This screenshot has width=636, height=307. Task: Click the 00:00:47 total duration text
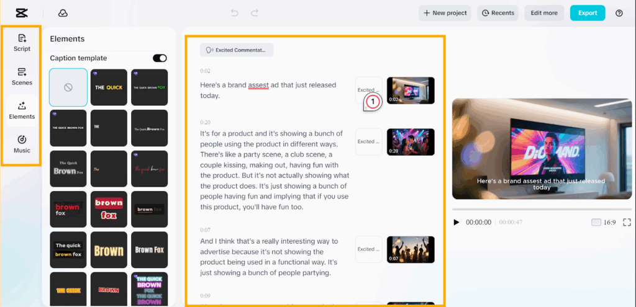[x=511, y=223]
